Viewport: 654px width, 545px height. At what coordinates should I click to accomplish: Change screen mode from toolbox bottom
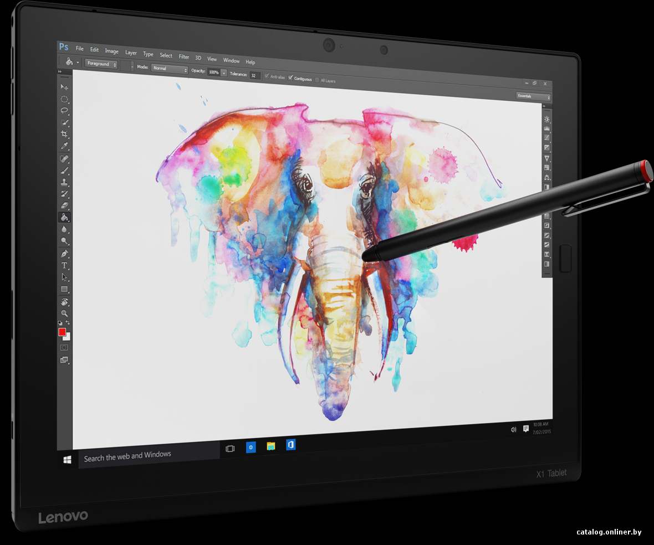tap(64, 360)
